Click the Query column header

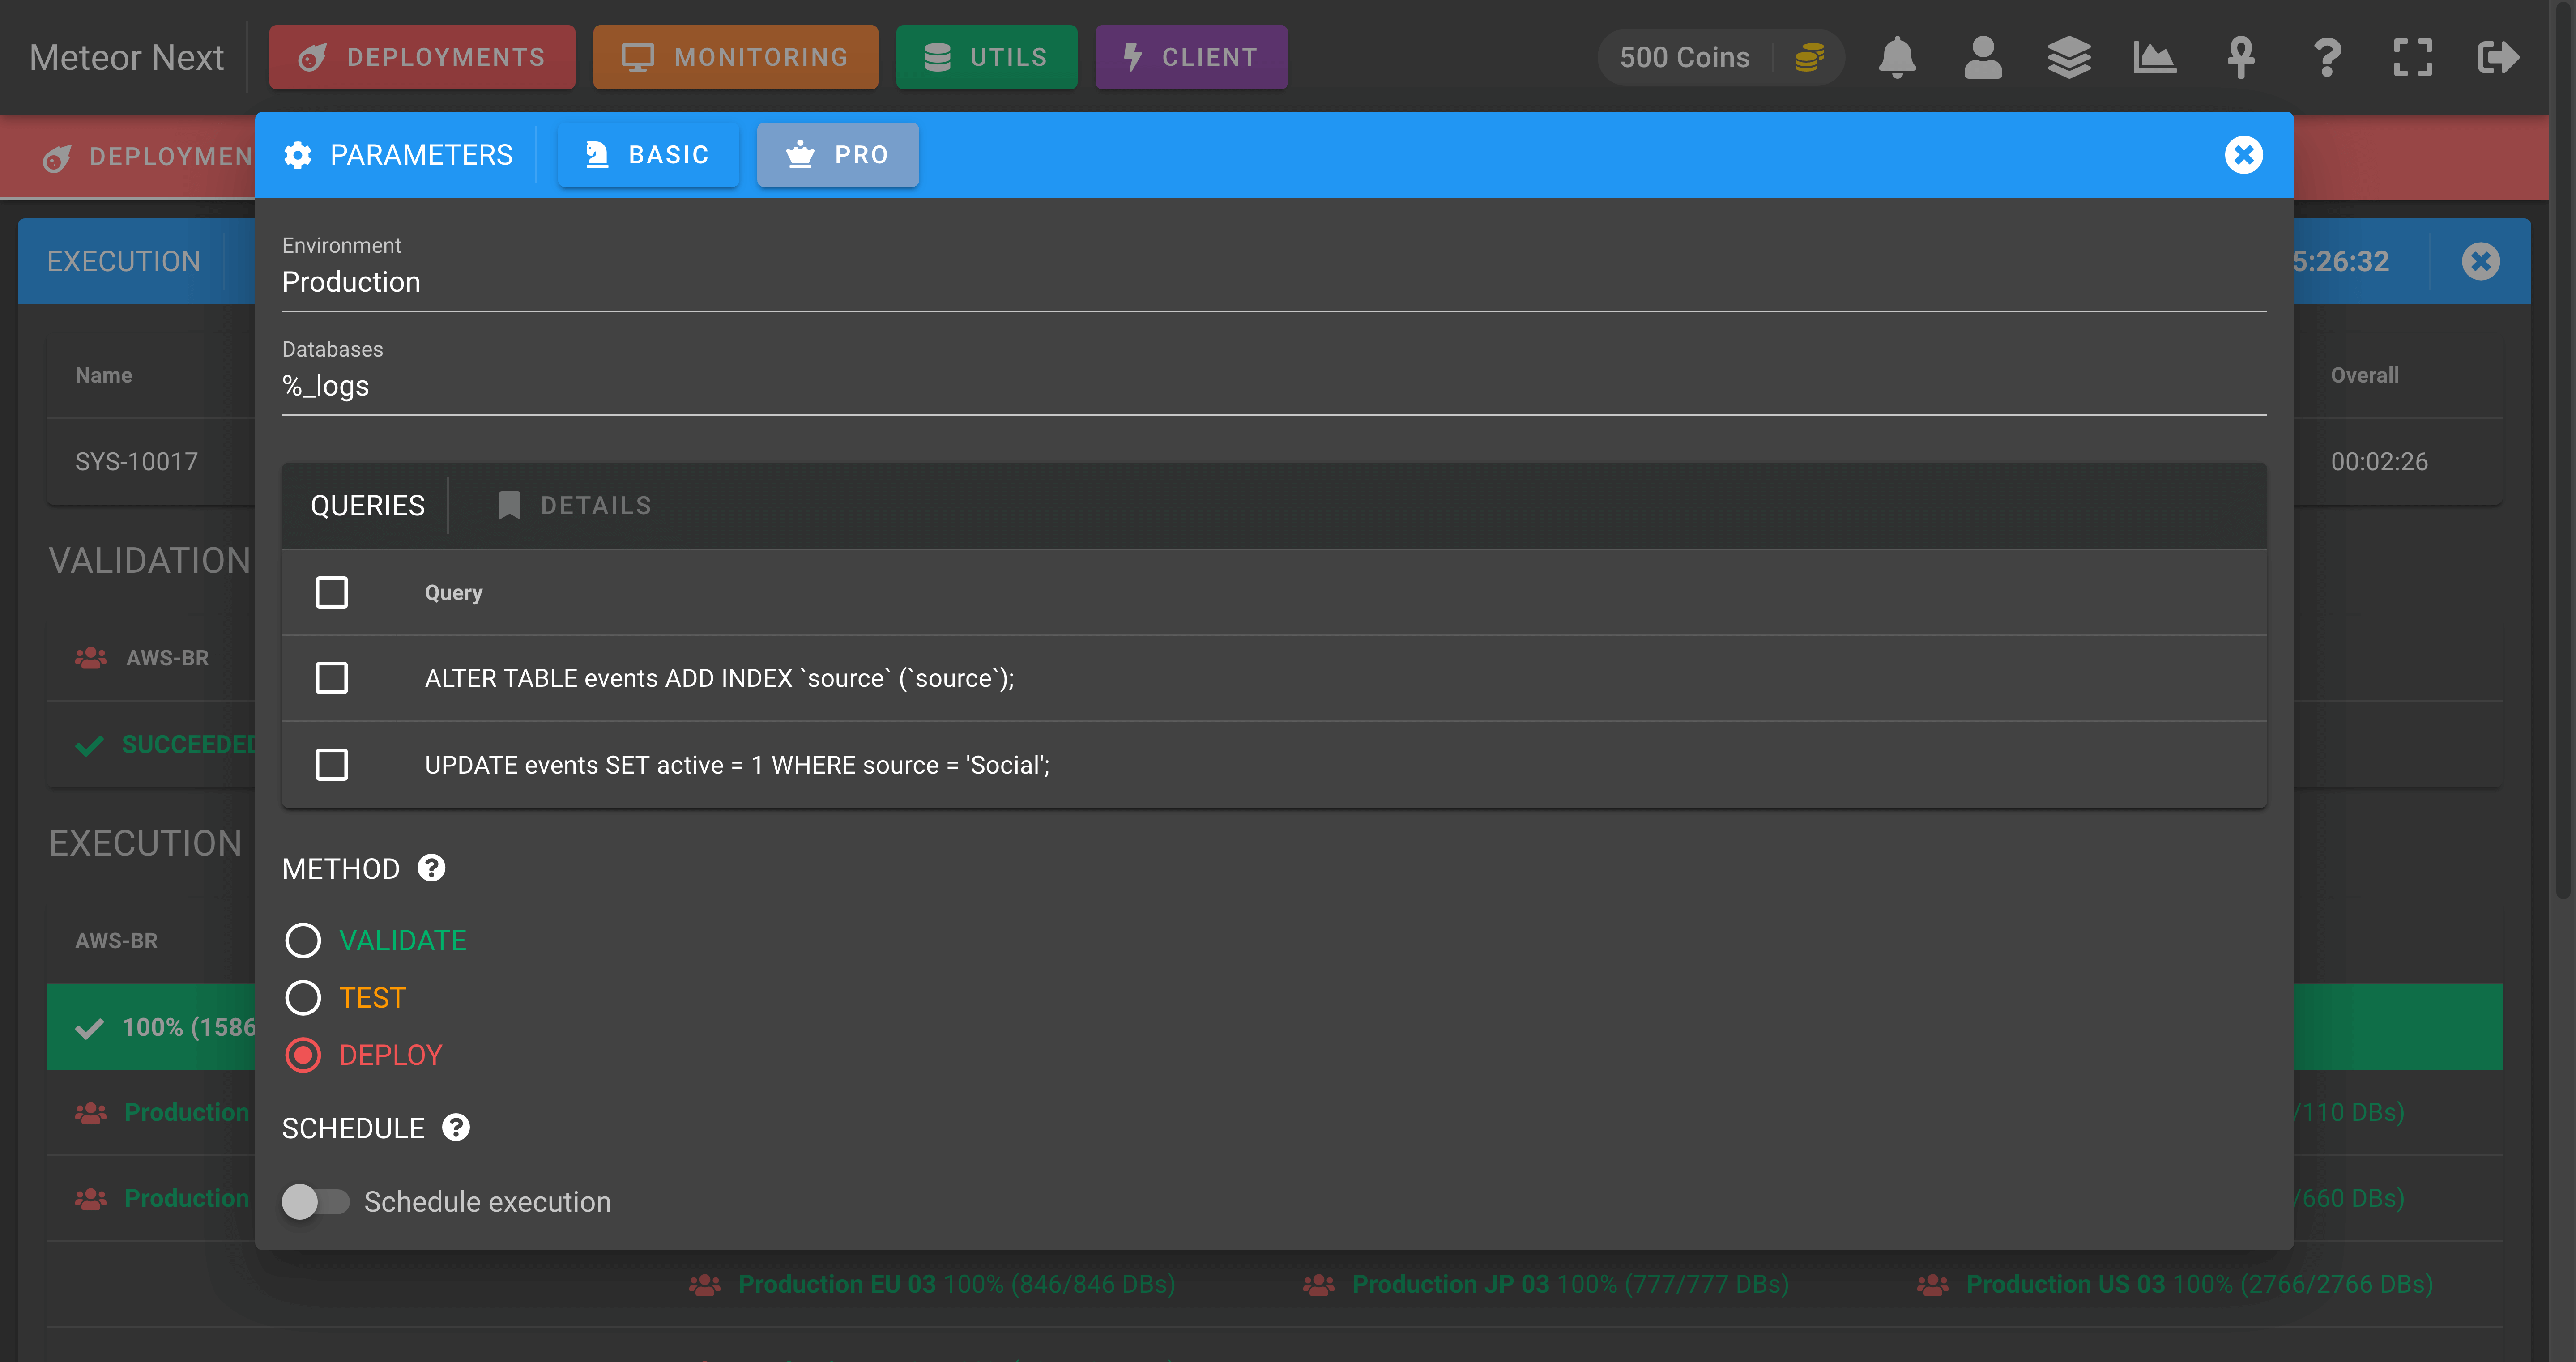click(453, 592)
